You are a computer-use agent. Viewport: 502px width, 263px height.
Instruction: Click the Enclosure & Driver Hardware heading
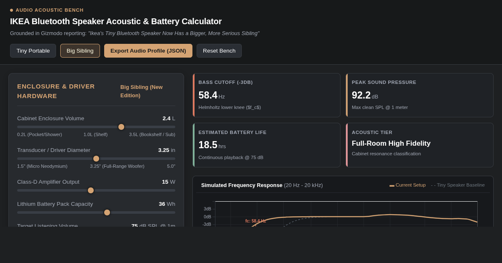(x=56, y=91)
